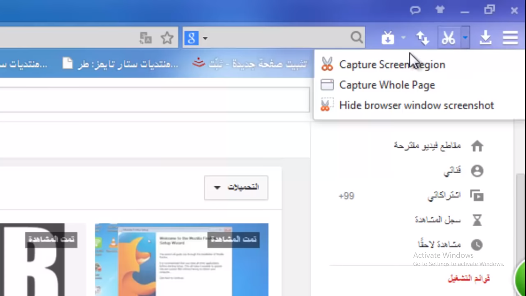Open the Google search engine dropdown
This screenshot has width=526, height=296.
pos(205,38)
